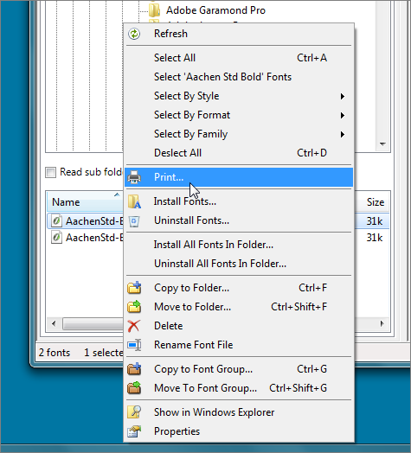This screenshot has width=411, height=453.
Task: Enable the Read sub folders checkbox
Action: 50,173
